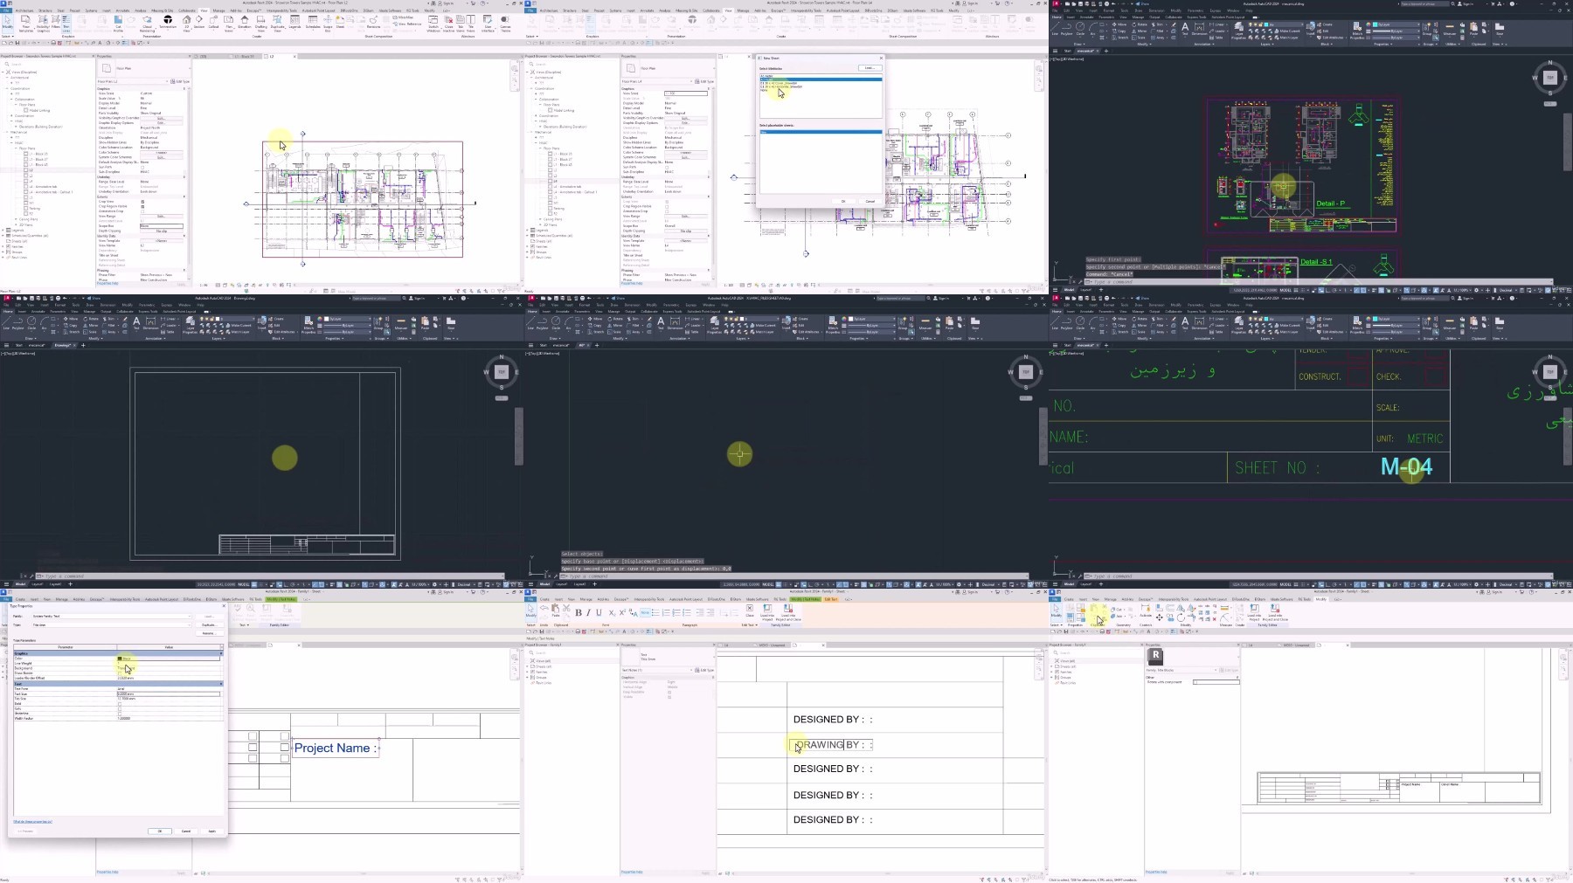The width and height of the screenshot is (1573, 883).
Task: Open 'What do these properties do?' link
Action: 32,822
